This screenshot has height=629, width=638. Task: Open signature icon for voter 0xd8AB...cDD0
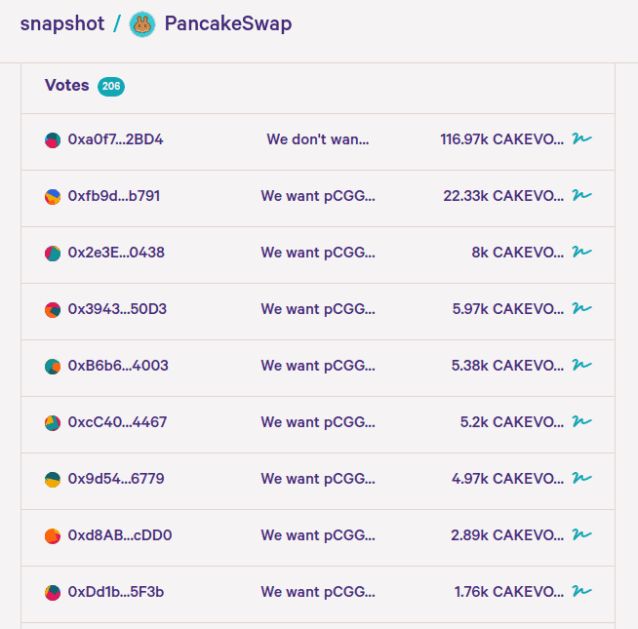point(582,535)
